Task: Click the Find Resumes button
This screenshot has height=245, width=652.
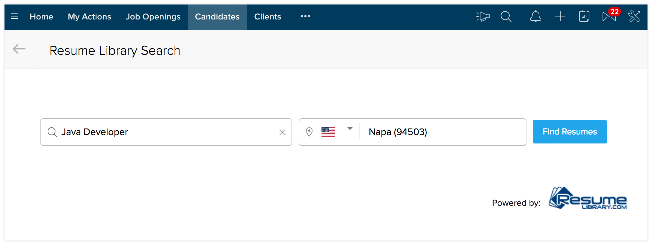Action: [570, 132]
